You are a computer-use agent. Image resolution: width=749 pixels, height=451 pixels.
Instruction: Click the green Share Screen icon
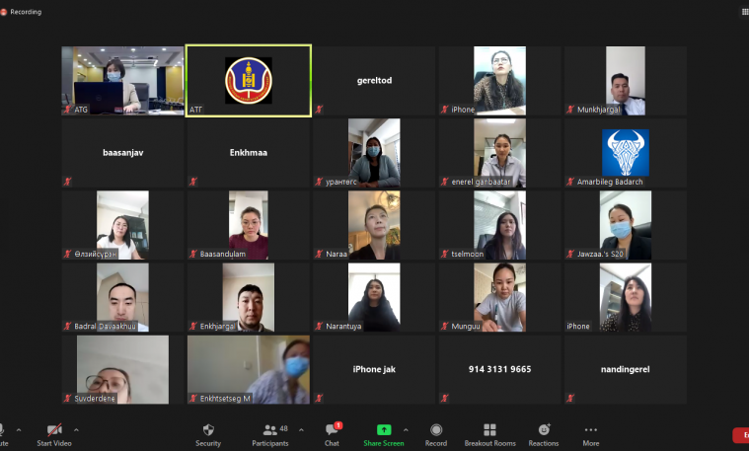pyautogui.click(x=384, y=430)
